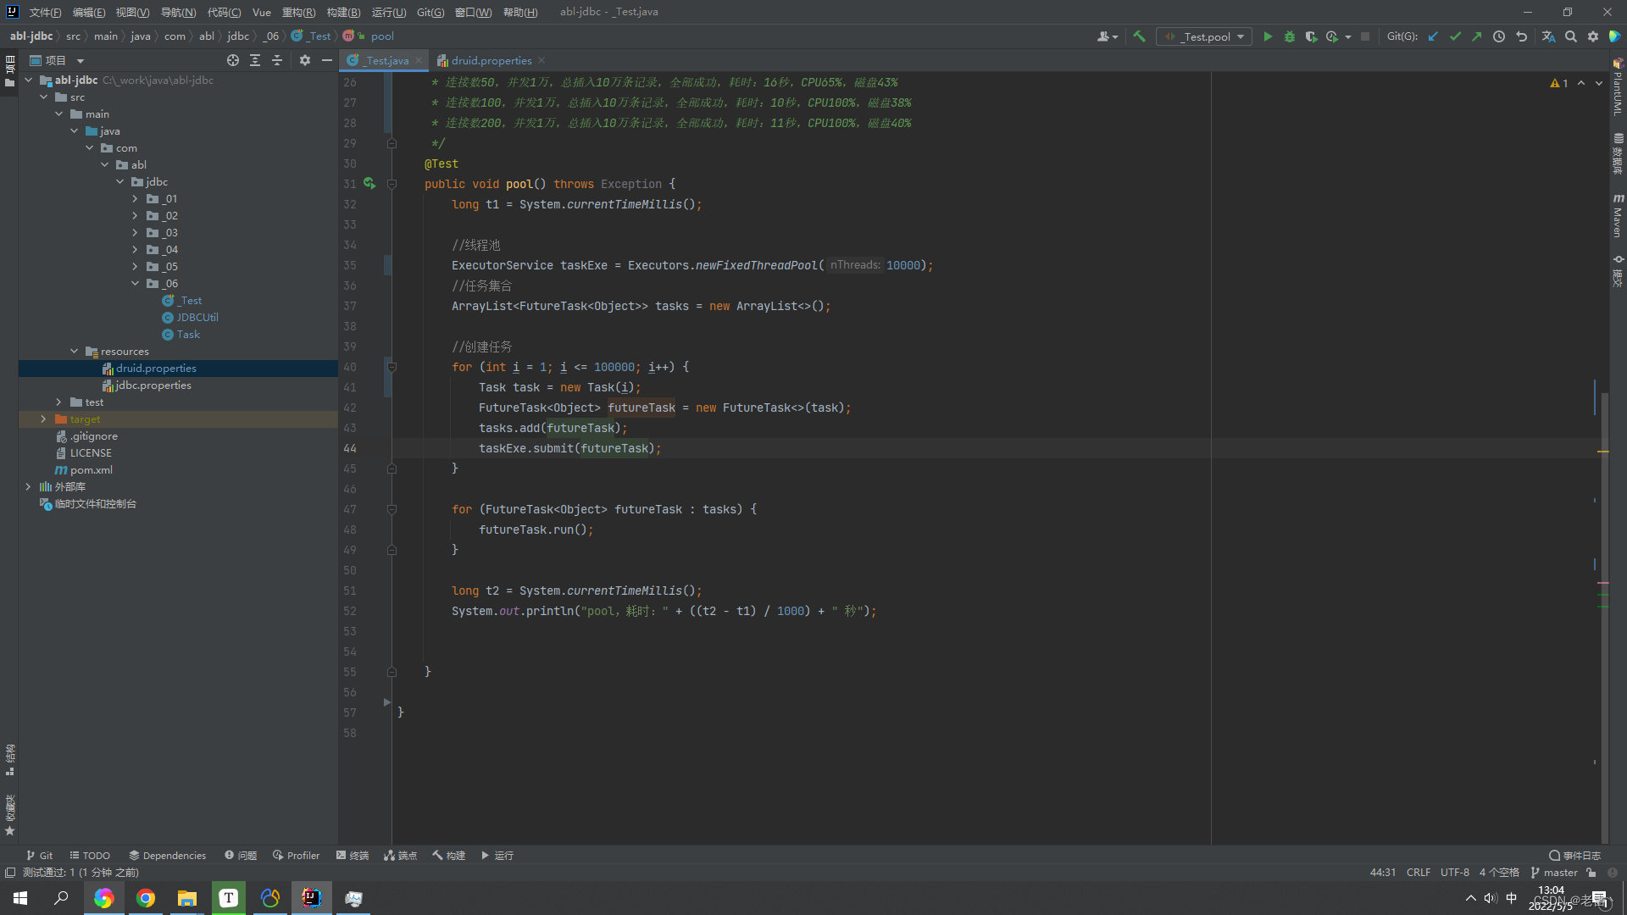Open Maven tool window on right sidebar
Image resolution: width=1627 pixels, height=915 pixels.
click(x=1618, y=216)
